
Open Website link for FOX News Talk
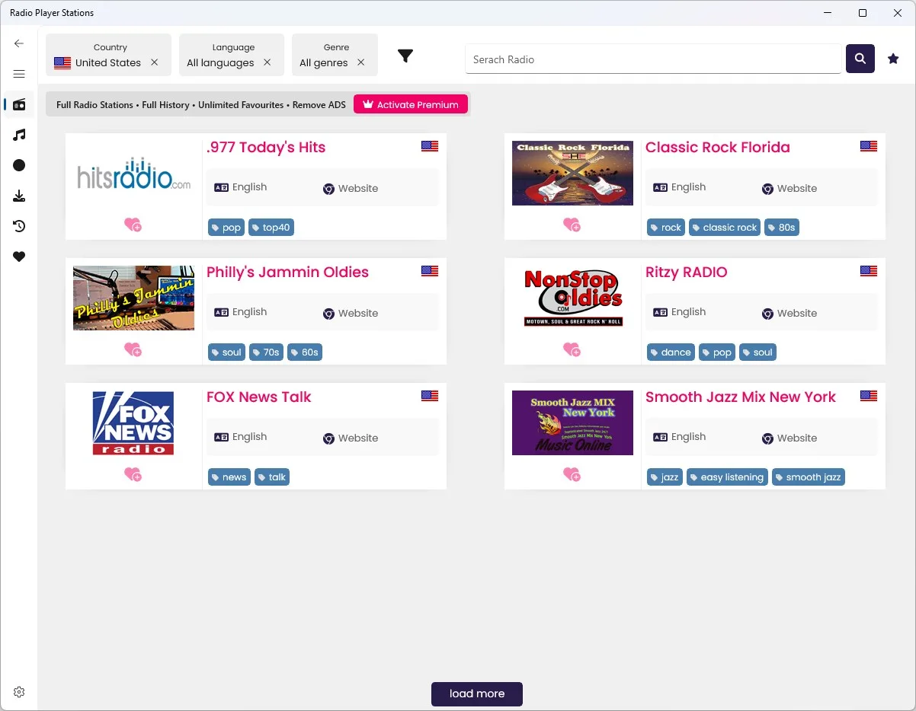pos(351,438)
